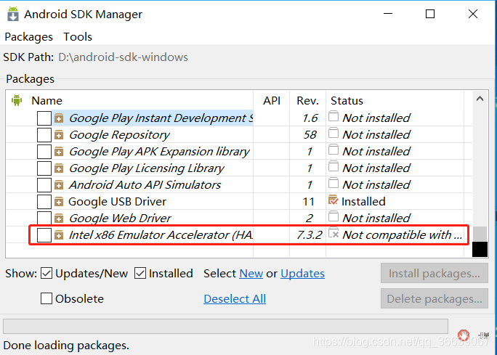Check the Google Web Driver checkbox
This screenshot has height=355, width=497.
(x=44, y=218)
